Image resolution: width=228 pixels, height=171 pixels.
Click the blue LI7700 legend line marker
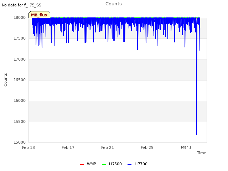[x=129, y=165]
